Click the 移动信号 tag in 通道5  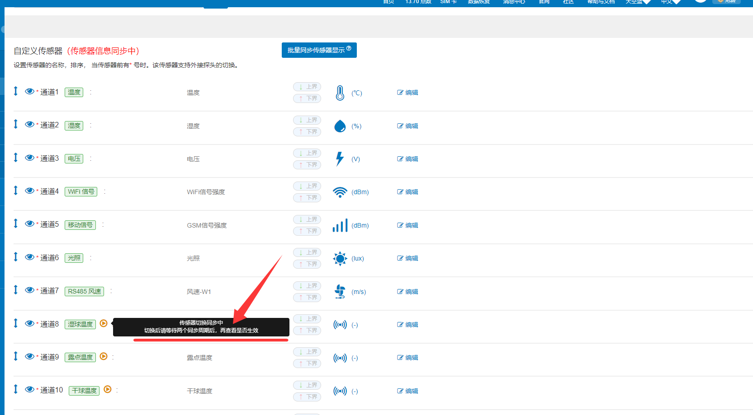point(80,225)
